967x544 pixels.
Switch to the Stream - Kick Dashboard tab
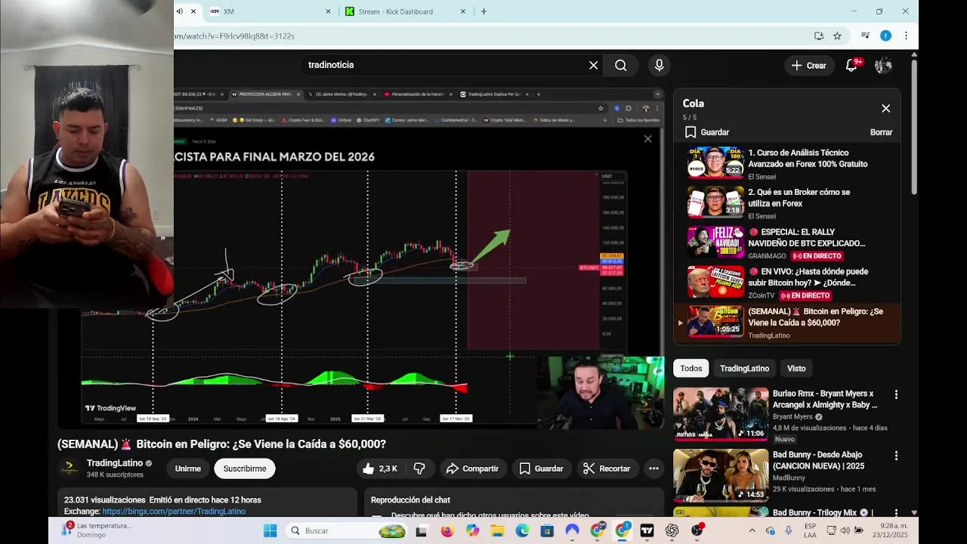click(405, 11)
